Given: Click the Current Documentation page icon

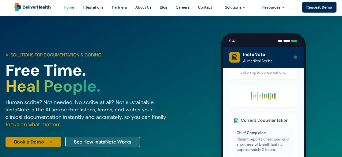Looking at the screenshot, I should point(236,120).
